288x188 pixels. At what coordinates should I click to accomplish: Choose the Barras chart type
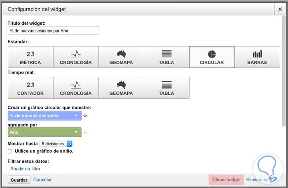point(257,57)
